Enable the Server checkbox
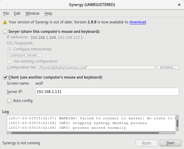 coord(5,32)
